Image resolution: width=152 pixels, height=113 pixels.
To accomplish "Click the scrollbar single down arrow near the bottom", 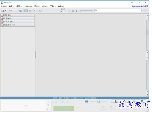I will click(x=148, y=91).
